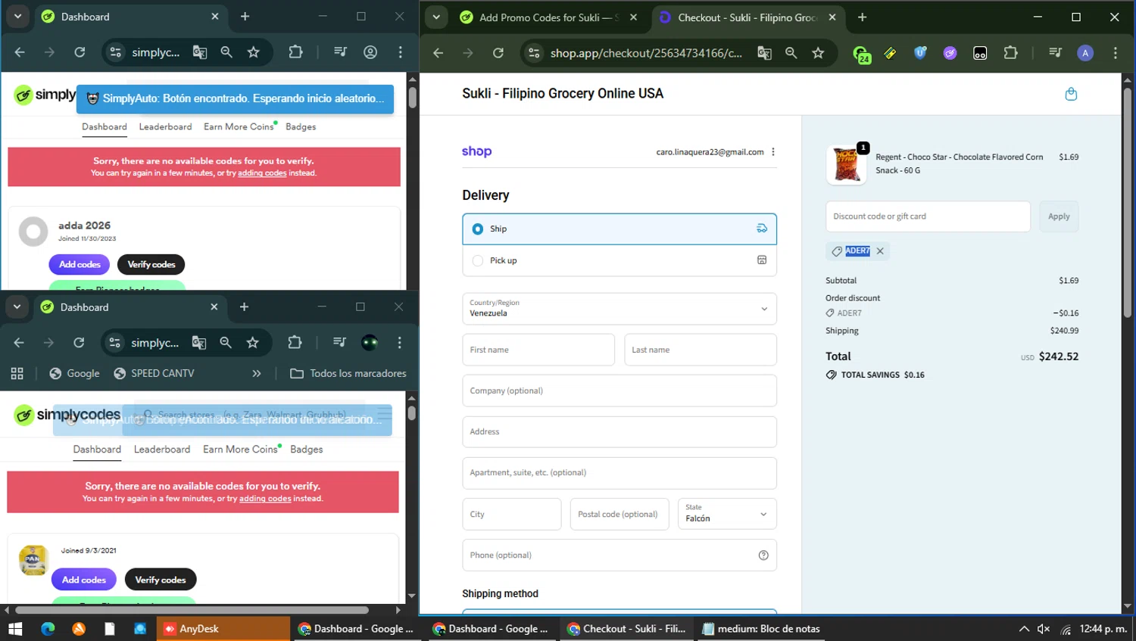
Task: Open tab search dropdown bottom-left Dashboard window
Action: tap(17, 307)
